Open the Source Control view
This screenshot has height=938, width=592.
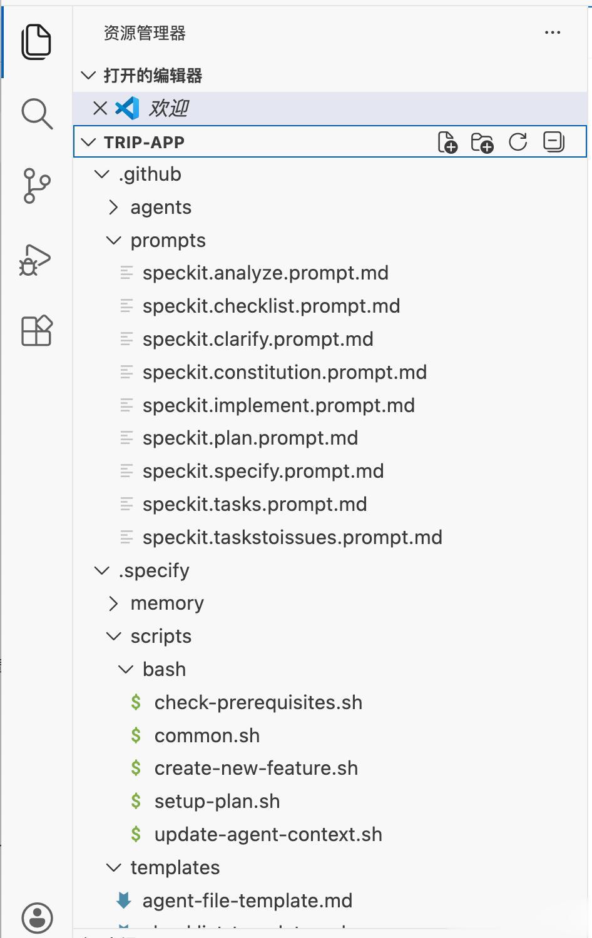pyautogui.click(x=36, y=186)
